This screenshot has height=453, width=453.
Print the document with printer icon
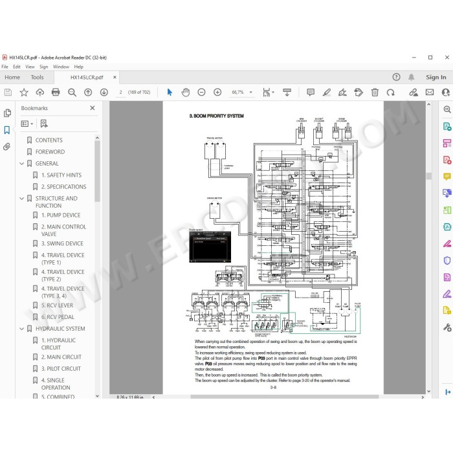56,92
